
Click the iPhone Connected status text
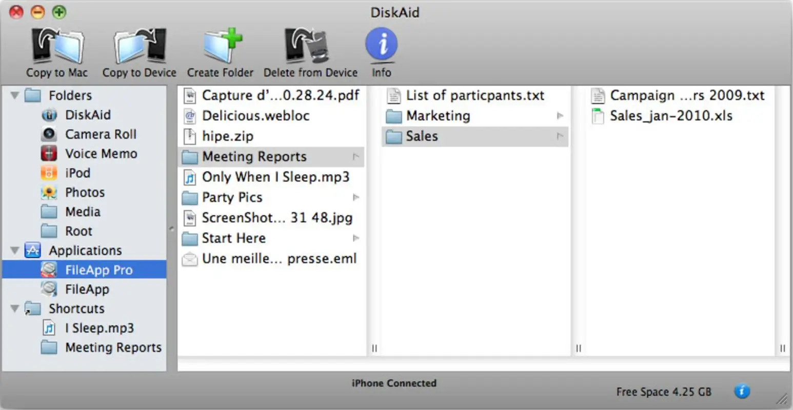click(x=394, y=383)
